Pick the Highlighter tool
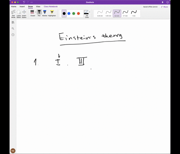 [x=52, y=13]
